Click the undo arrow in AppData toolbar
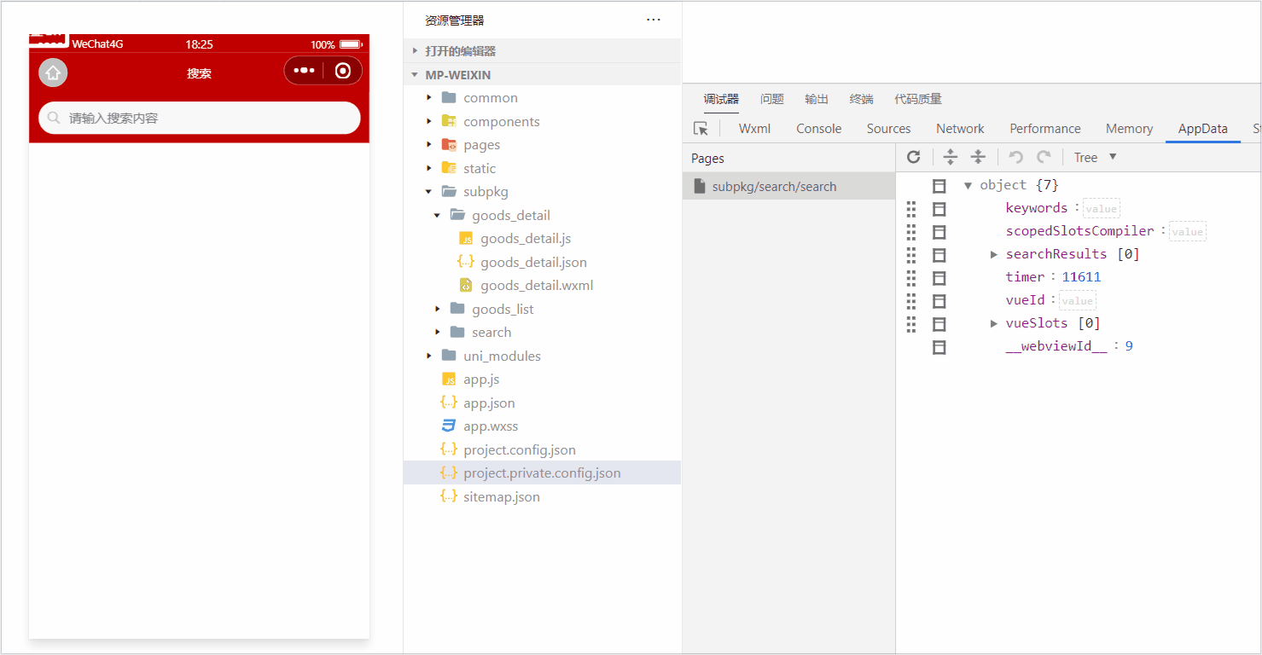 coord(1015,157)
